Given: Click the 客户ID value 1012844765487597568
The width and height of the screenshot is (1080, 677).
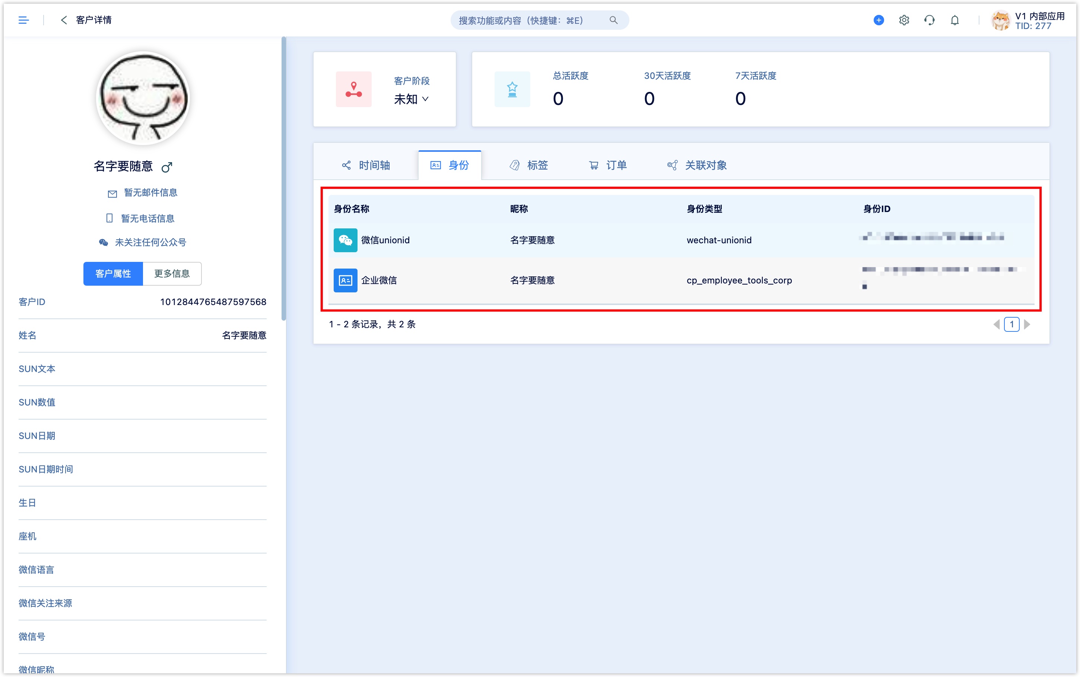Looking at the screenshot, I should coord(213,302).
